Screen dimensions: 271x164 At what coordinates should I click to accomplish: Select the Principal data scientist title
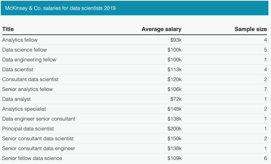tap(28, 129)
